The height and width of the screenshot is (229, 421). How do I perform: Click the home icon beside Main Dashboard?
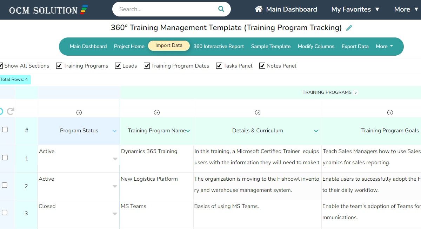coord(259,9)
